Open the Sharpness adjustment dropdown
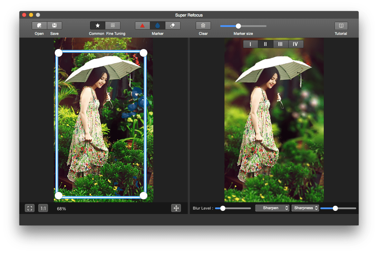 click(x=305, y=208)
